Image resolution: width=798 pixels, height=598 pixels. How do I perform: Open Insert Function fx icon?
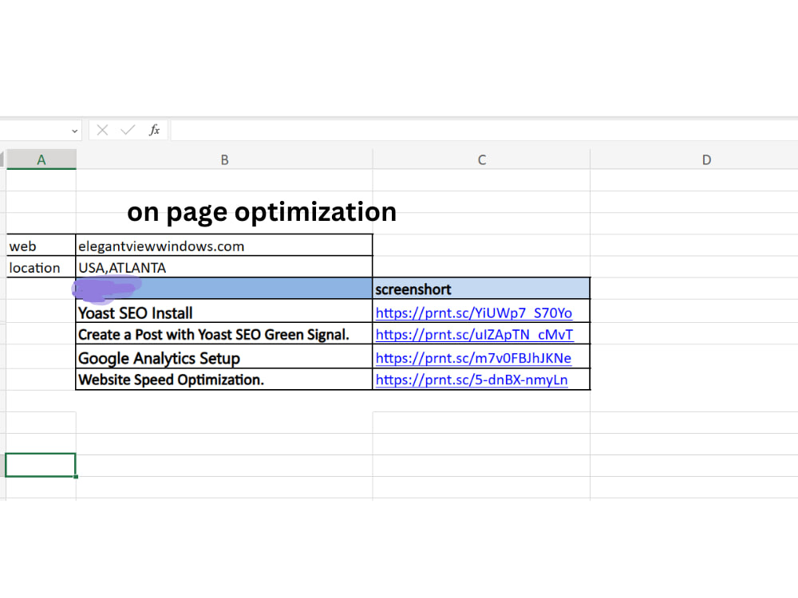pos(154,130)
